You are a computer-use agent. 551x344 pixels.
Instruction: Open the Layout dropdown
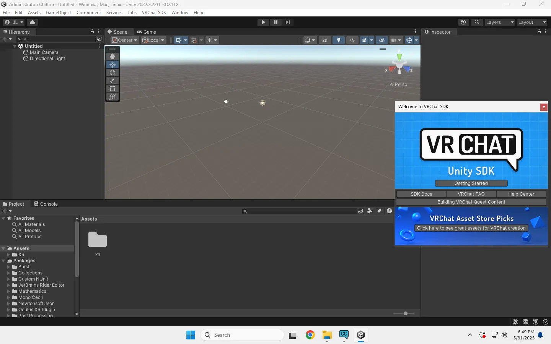pyautogui.click(x=532, y=22)
